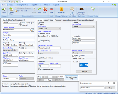
Task: Open Track from the ribbon
Action: coord(51,10)
